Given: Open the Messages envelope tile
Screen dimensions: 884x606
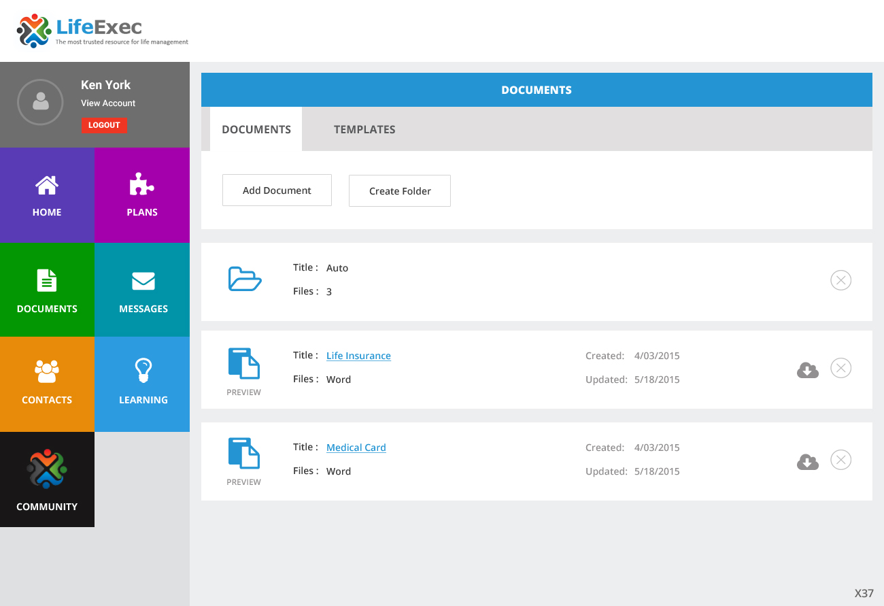Looking at the screenshot, I should (143, 290).
